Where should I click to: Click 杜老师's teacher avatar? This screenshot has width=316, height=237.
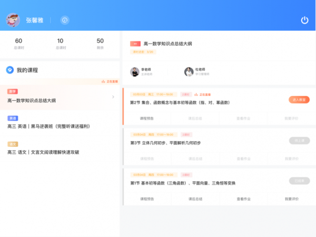pyautogui.click(x=189, y=72)
